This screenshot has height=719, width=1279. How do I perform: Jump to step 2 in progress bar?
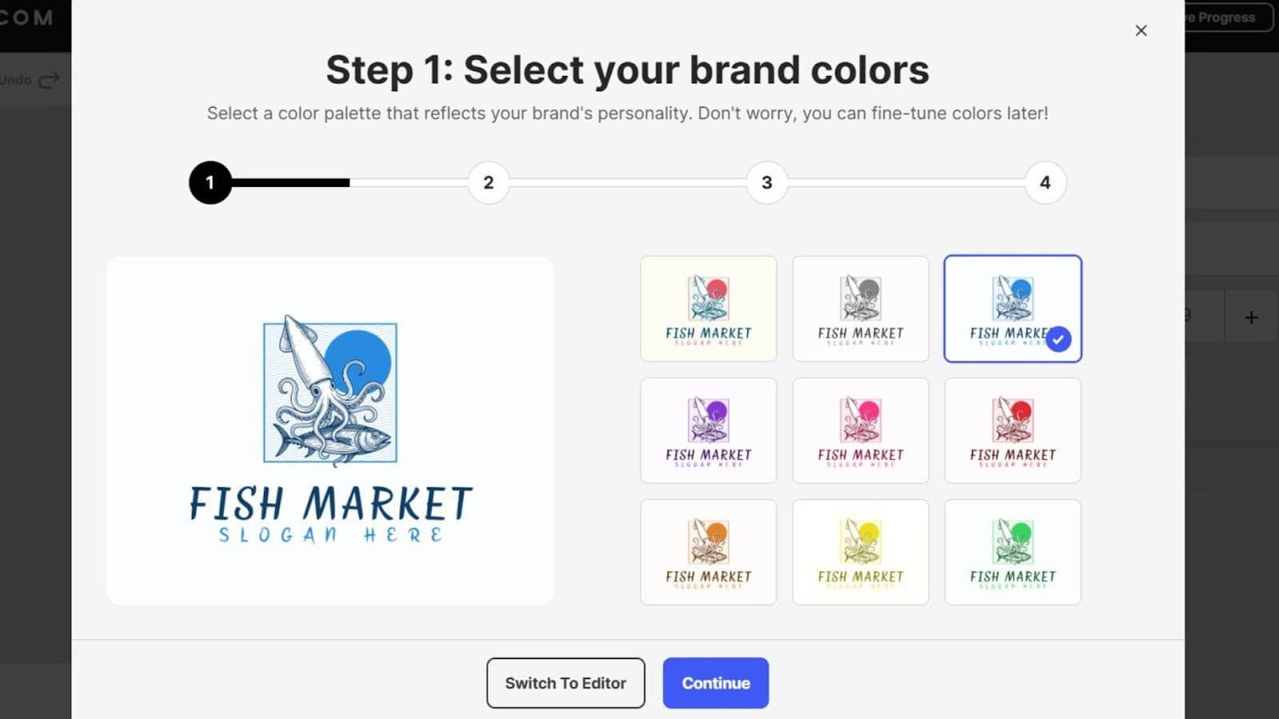[488, 183]
